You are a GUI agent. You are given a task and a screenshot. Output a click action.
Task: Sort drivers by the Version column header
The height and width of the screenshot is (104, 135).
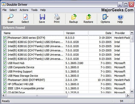(76, 33)
